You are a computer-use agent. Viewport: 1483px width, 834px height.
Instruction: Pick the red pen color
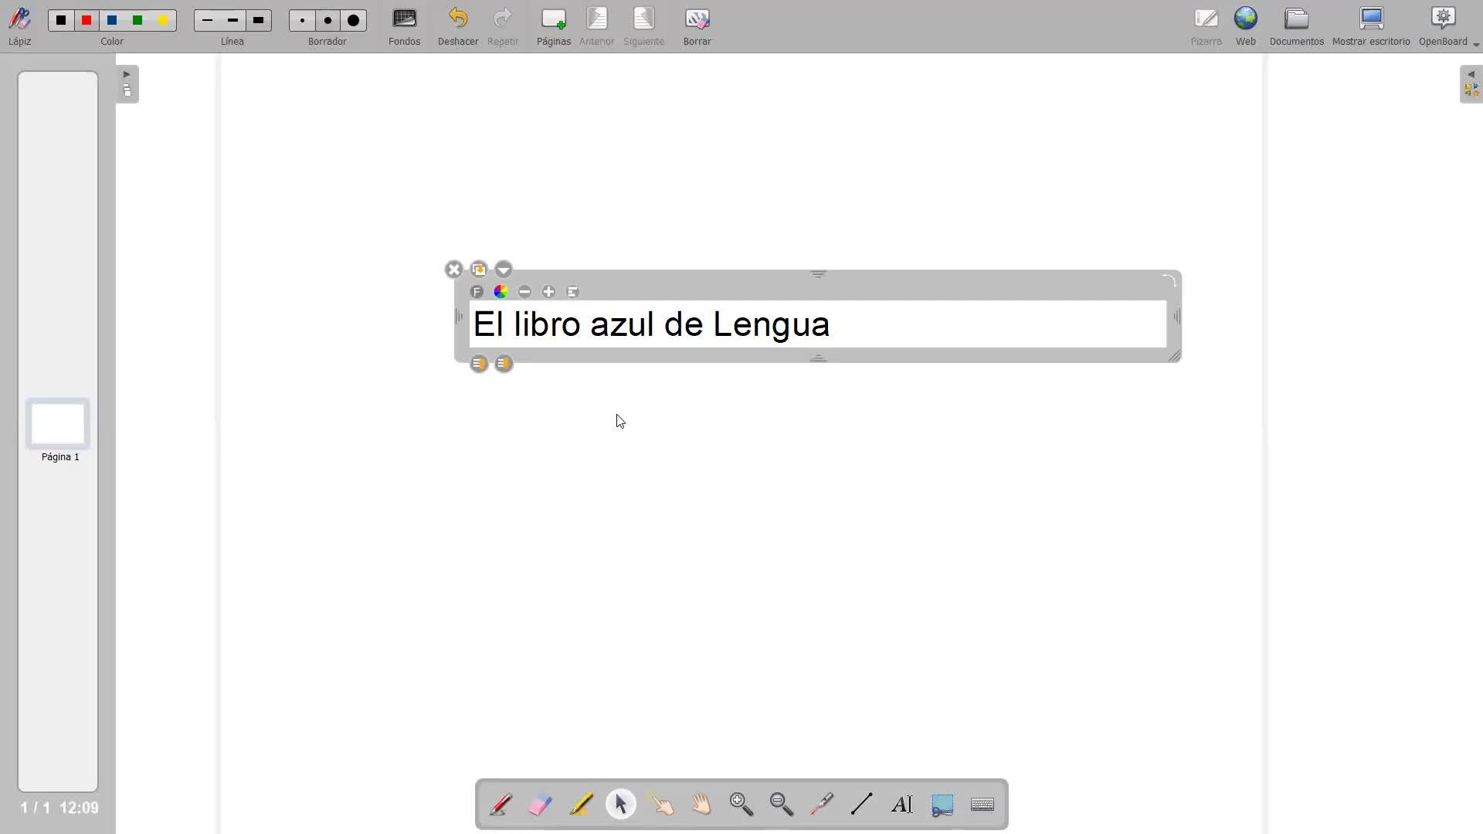point(87,21)
